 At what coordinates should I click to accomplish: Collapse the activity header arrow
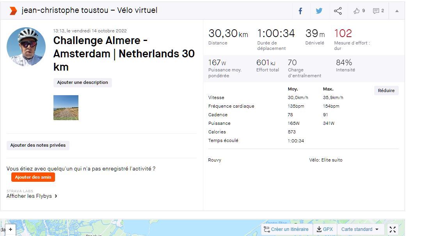397,11
